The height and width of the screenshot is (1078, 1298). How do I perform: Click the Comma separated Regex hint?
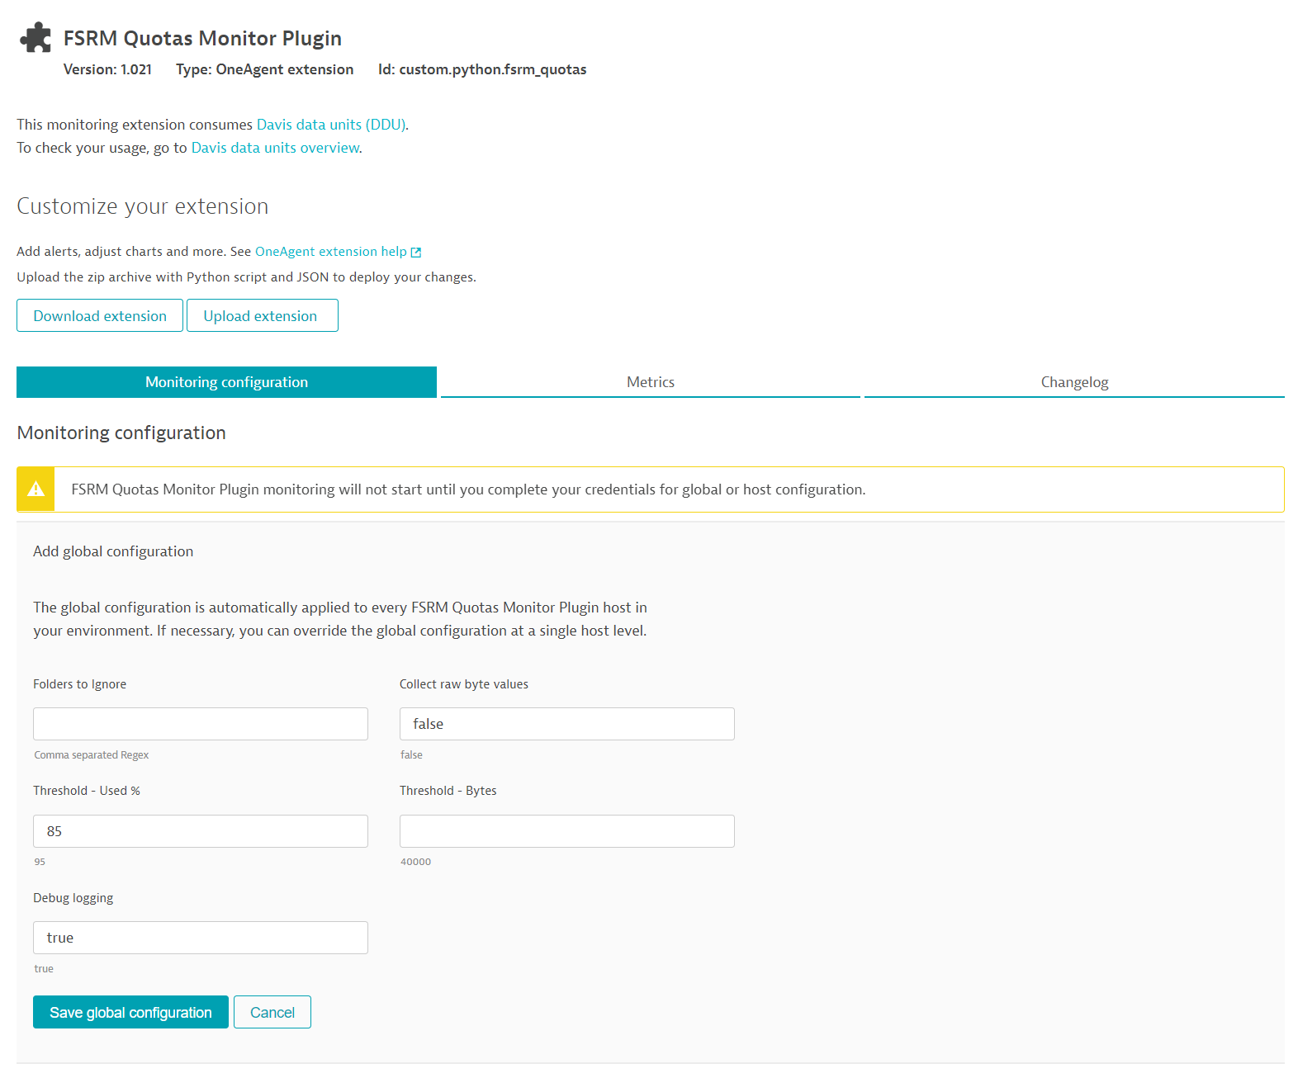tap(92, 755)
